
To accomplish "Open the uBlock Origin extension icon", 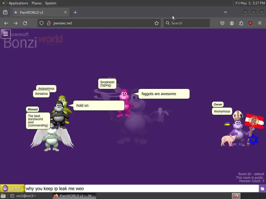I will [x=250, y=23].
